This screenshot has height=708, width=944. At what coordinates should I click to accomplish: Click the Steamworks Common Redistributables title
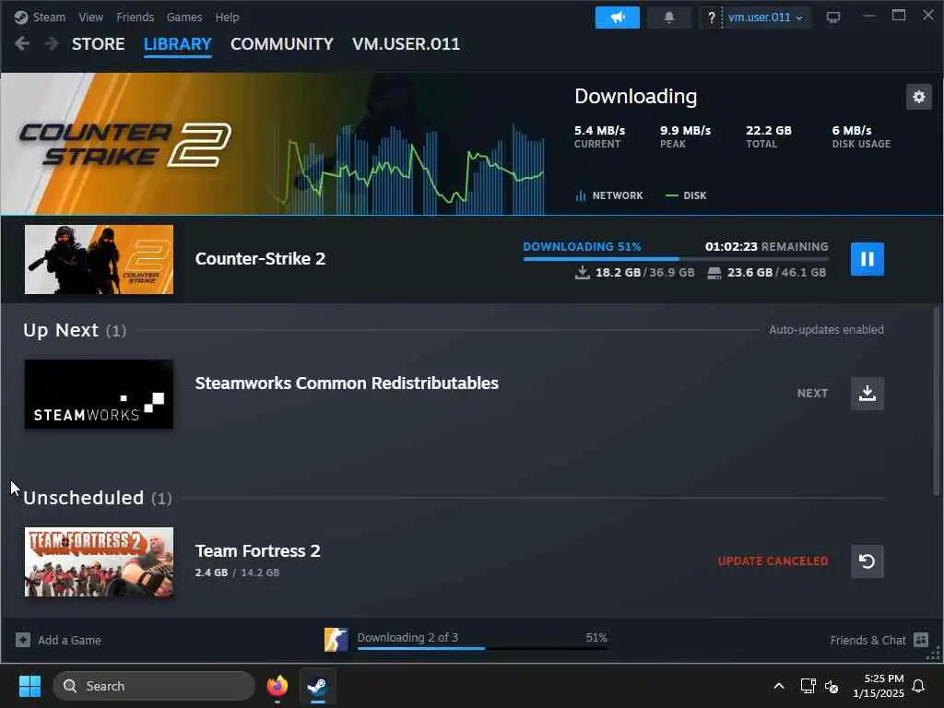(x=347, y=383)
